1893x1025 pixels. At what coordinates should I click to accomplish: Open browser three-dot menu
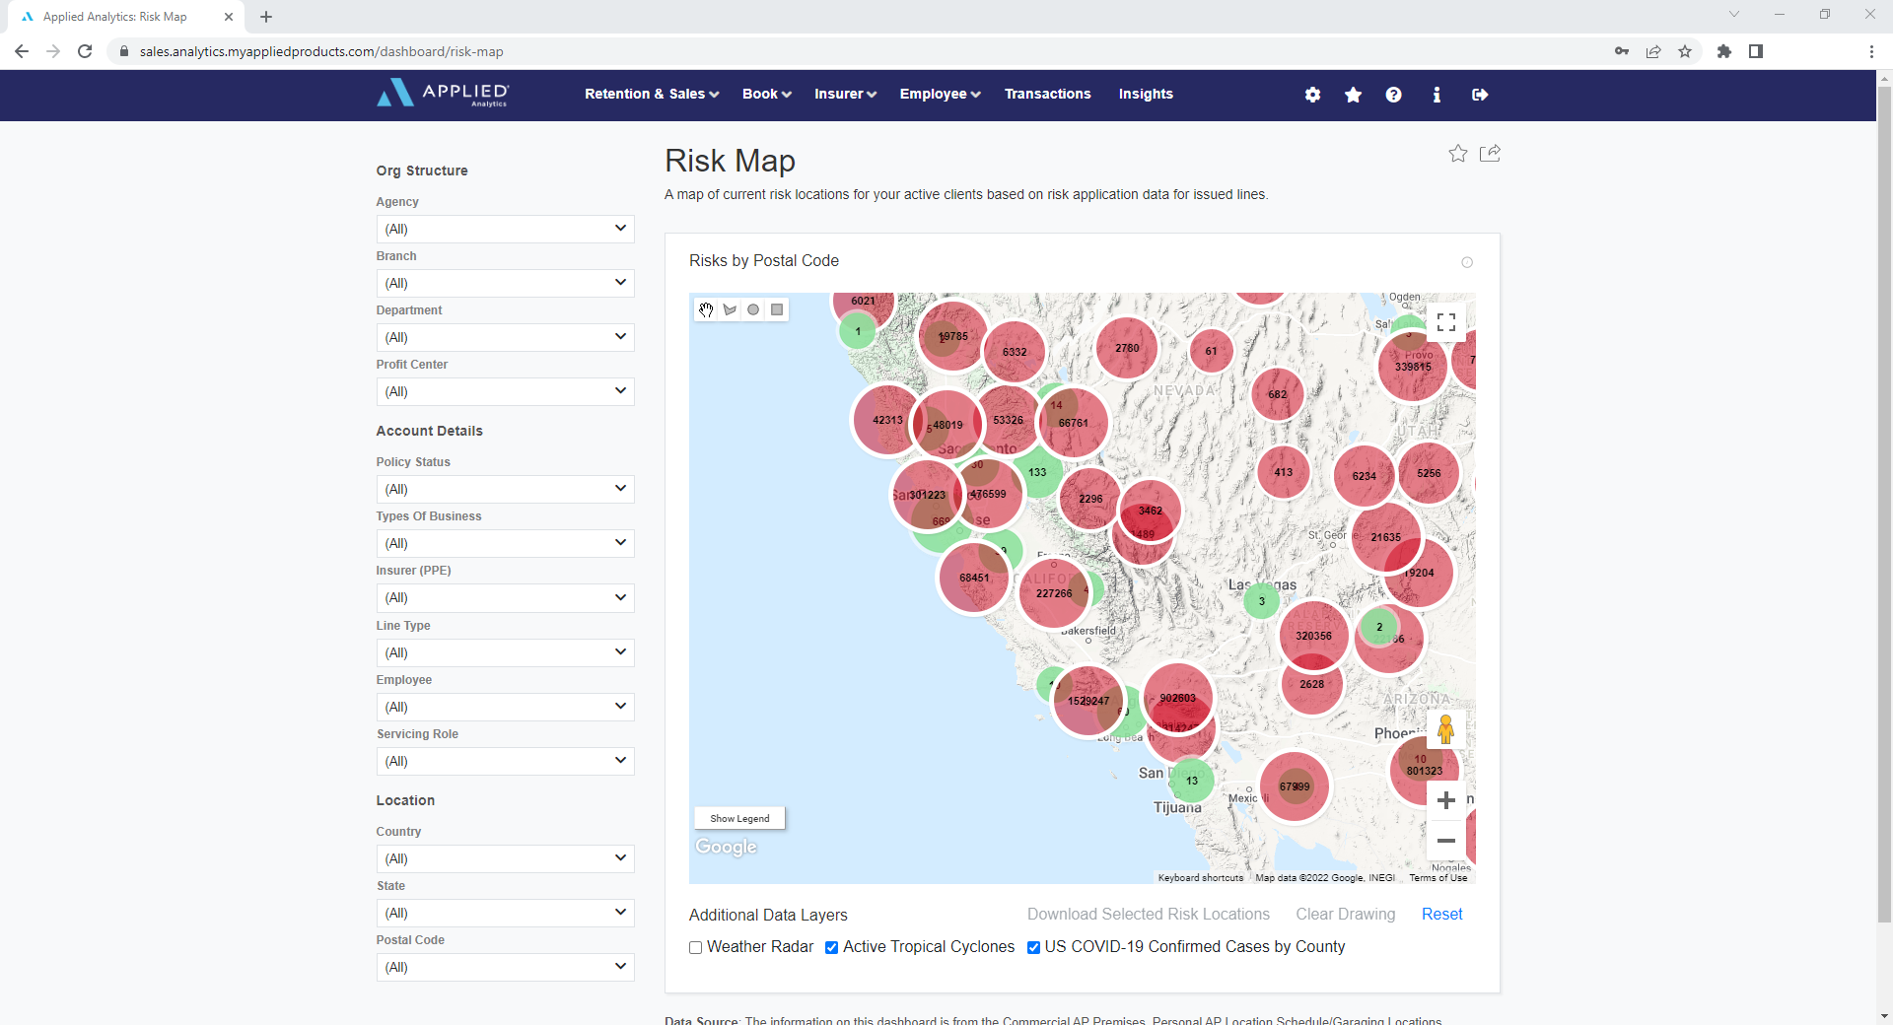[x=1871, y=51]
